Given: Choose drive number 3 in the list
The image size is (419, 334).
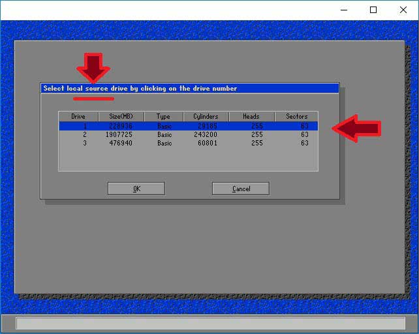Looking at the screenshot, I should click(84, 143).
